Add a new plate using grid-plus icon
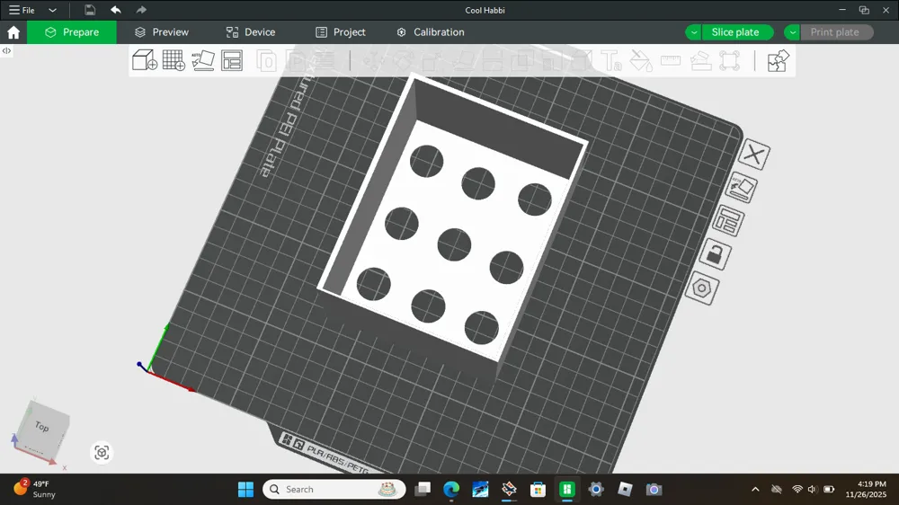 click(174, 60)
